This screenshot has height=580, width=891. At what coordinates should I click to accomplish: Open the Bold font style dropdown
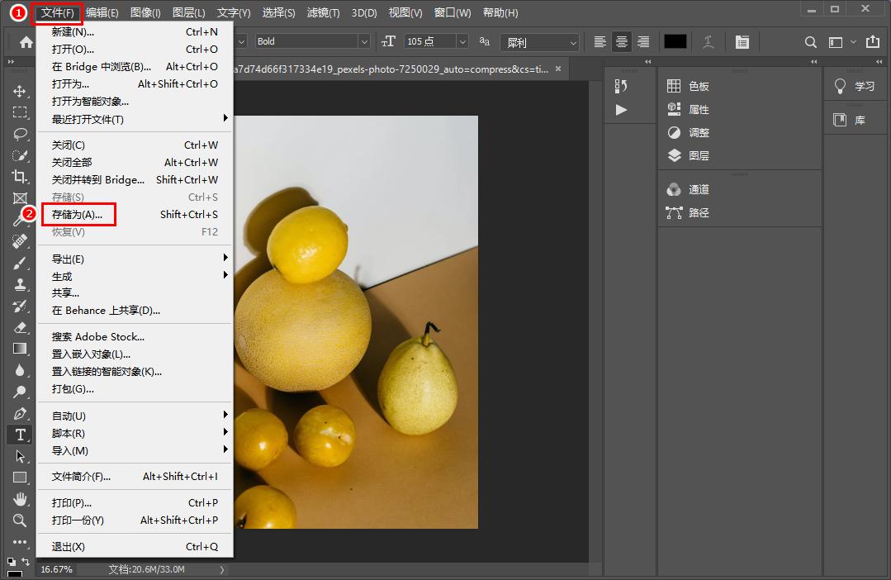[x=364, y=41]
